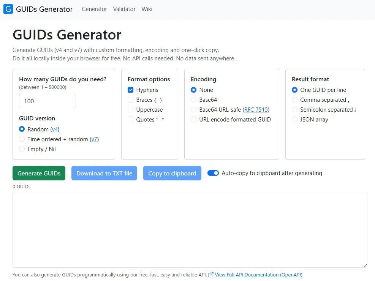Screen dimensions: 375x281
Task: Click the Generate GUIDs button
Action: coord(39,173)
